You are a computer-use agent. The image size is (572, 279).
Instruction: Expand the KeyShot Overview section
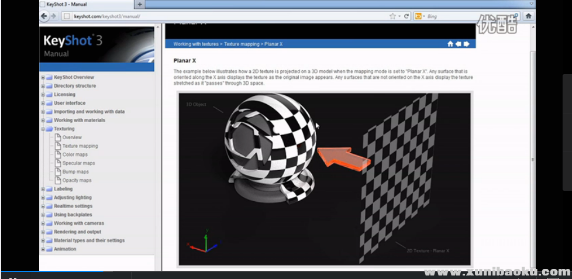43,77
